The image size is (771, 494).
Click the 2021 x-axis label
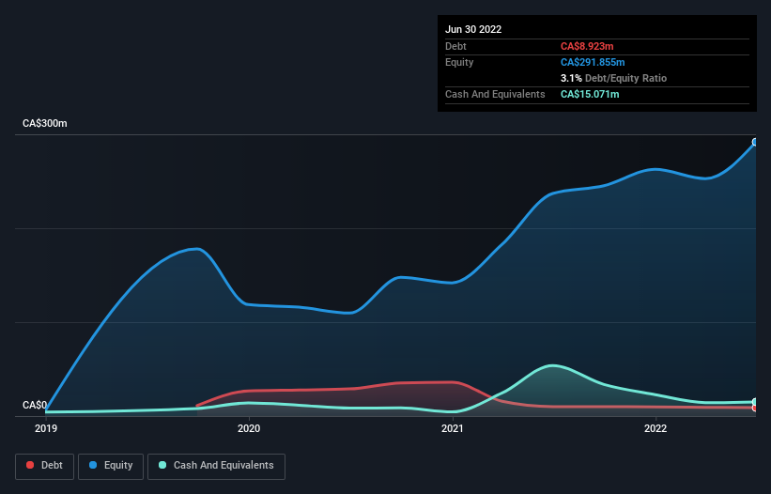coord(453,428)
